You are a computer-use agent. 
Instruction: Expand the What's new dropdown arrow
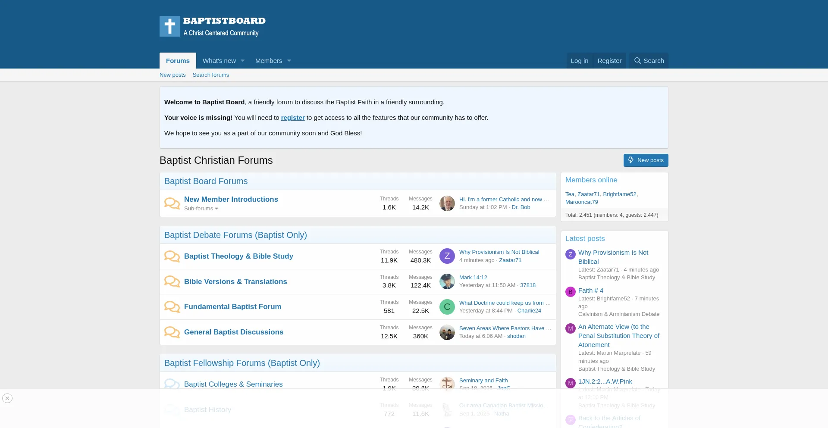point(243,61)
